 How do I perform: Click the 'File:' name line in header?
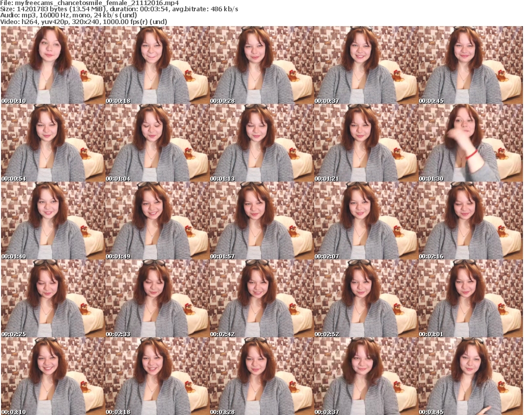[90, 3]
